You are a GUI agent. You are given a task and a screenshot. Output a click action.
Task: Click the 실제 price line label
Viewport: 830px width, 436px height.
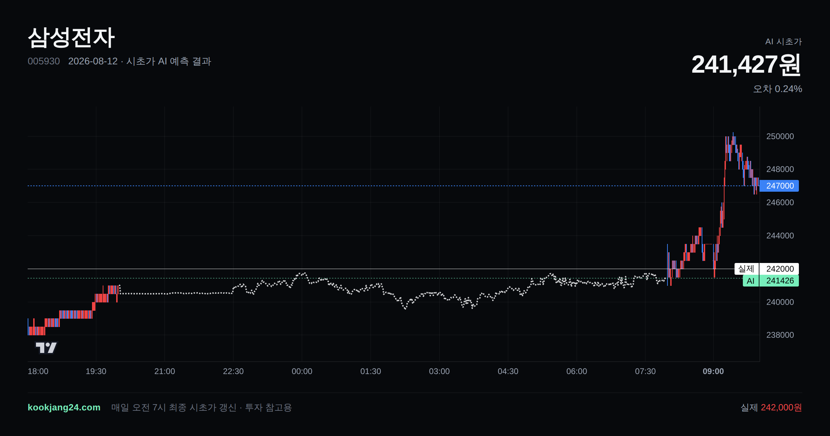pos(746,269)
